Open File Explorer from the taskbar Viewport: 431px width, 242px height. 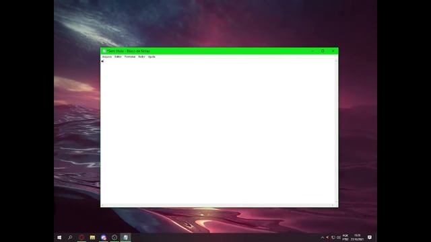click(x=92, y=237)
